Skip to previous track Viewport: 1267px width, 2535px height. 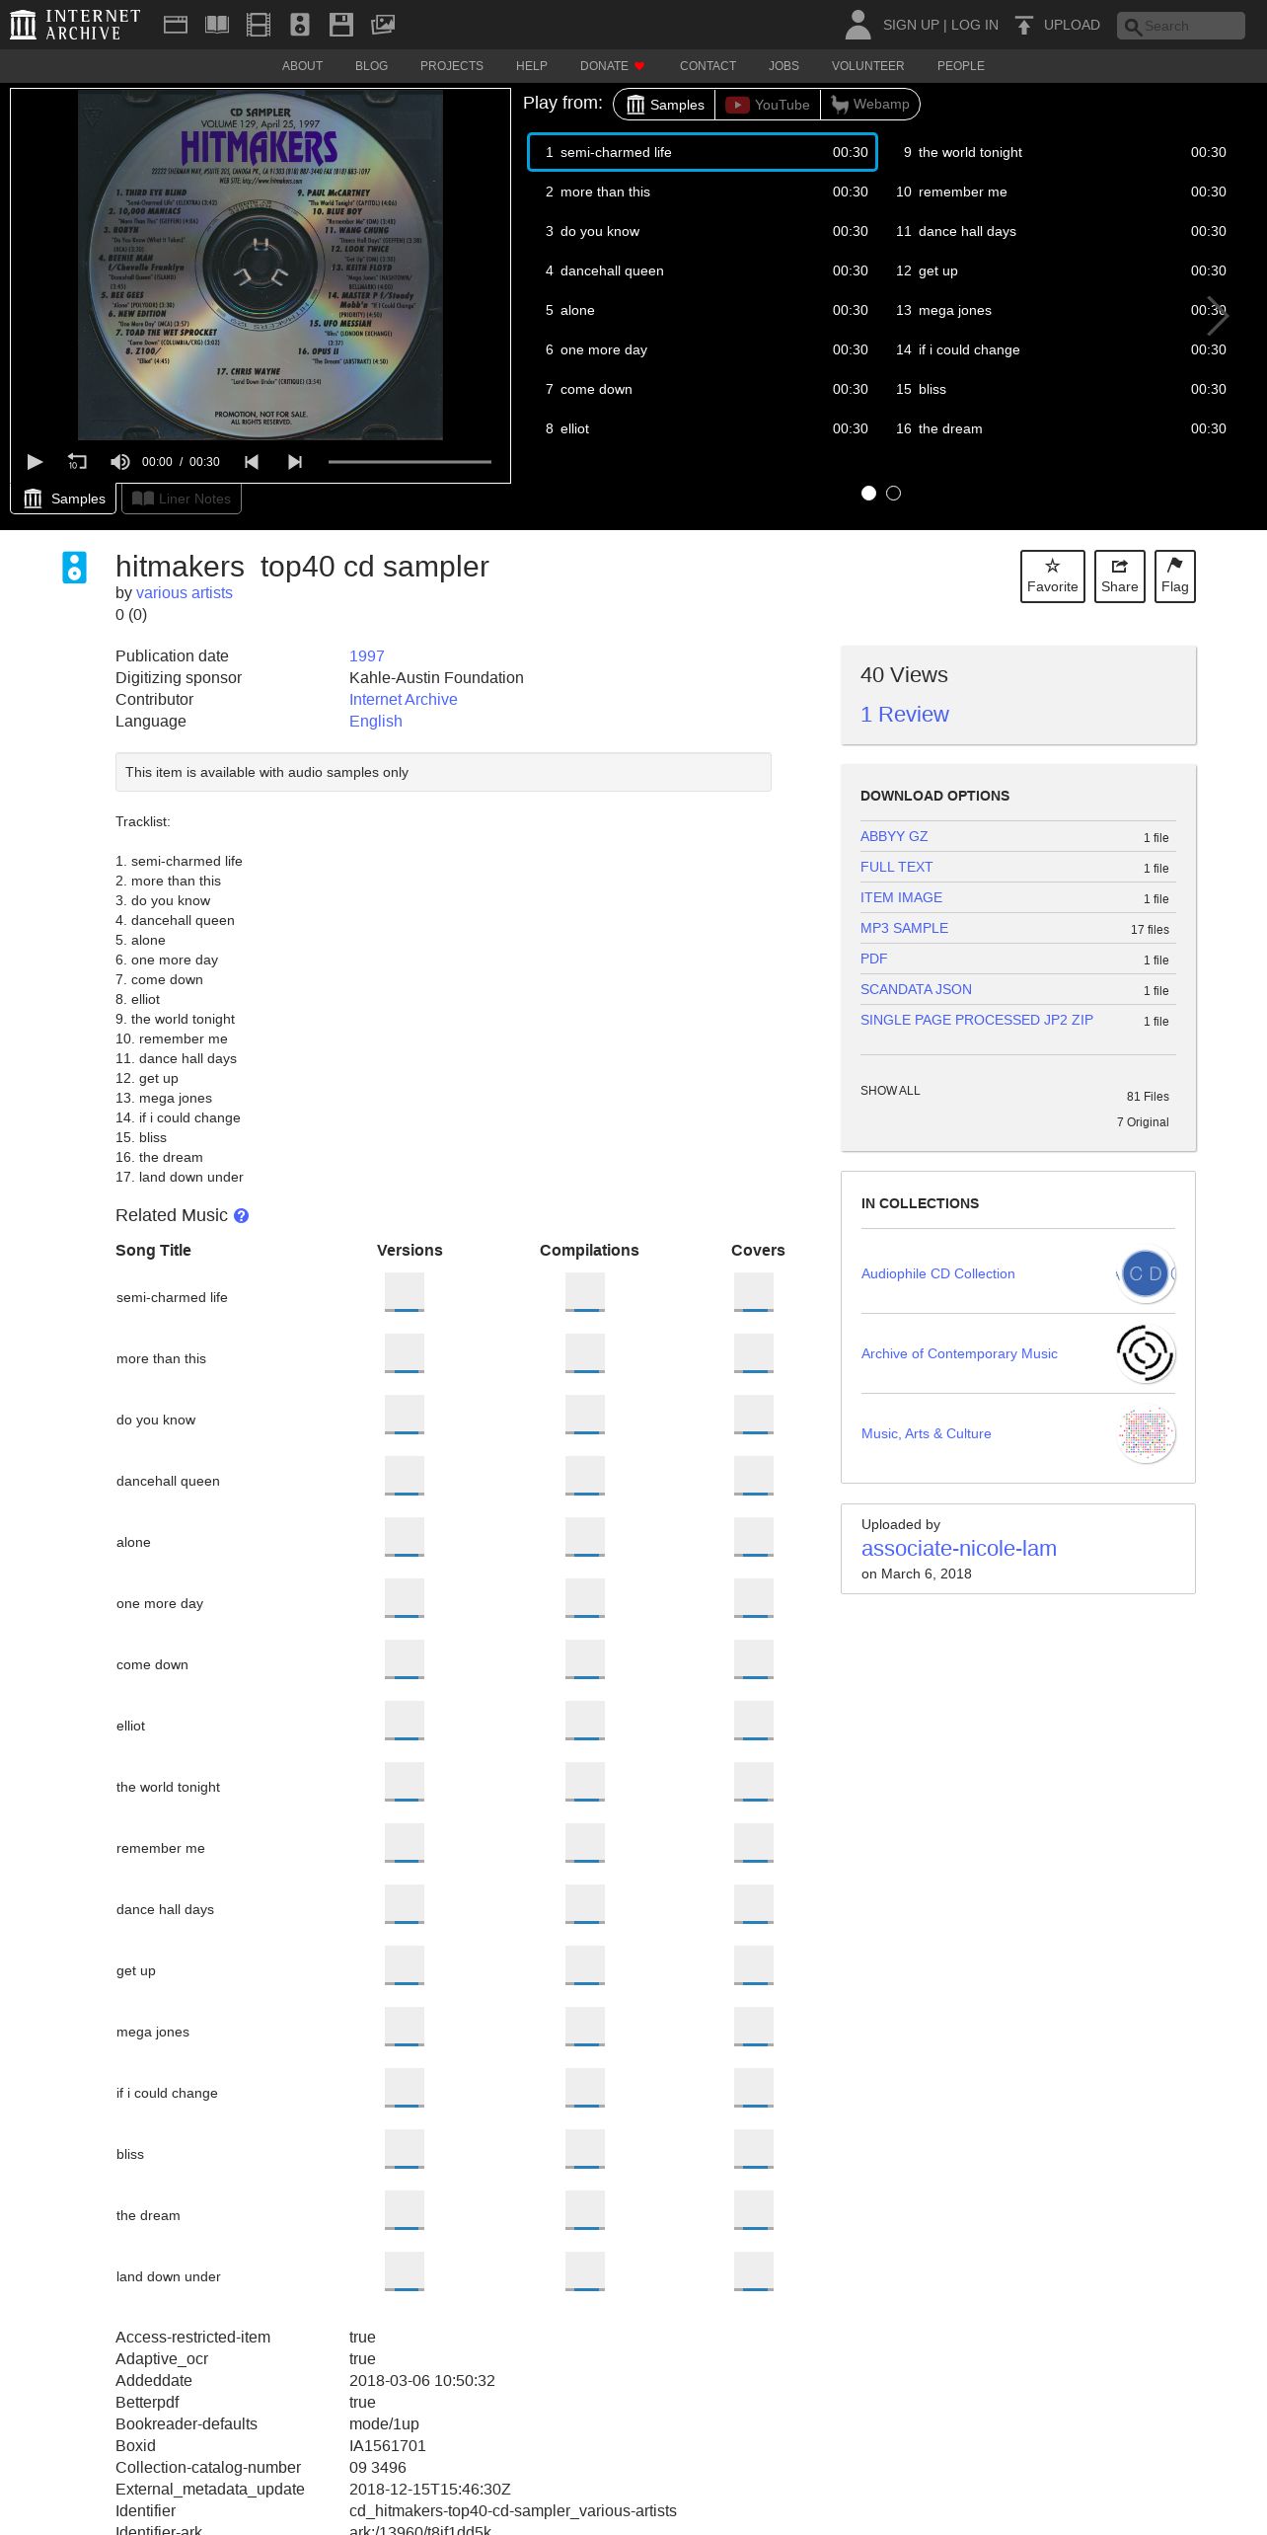(x=252, y=462)
